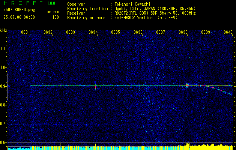Screen dimensions: 236x150
Task: Click the 0639 time marker
Action: pos(206,32)
